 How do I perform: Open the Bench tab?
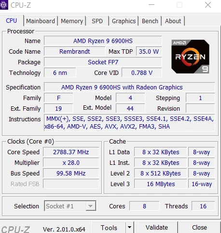click(150, 21)
